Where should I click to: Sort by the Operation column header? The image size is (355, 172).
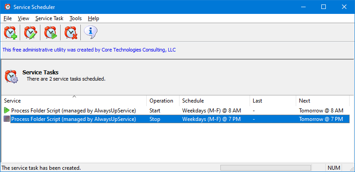[x=163, y=101]
